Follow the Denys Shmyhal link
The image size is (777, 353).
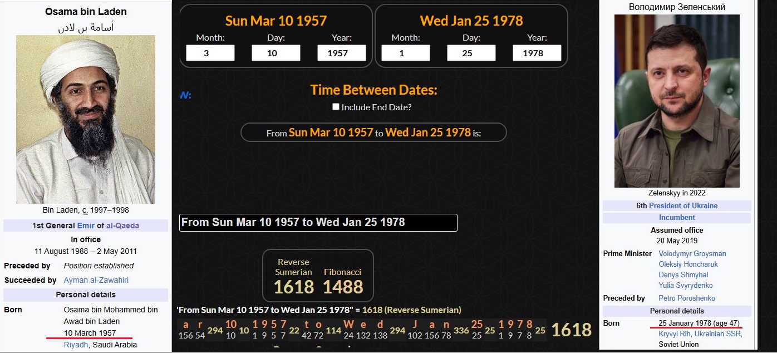tap(683, 274)
